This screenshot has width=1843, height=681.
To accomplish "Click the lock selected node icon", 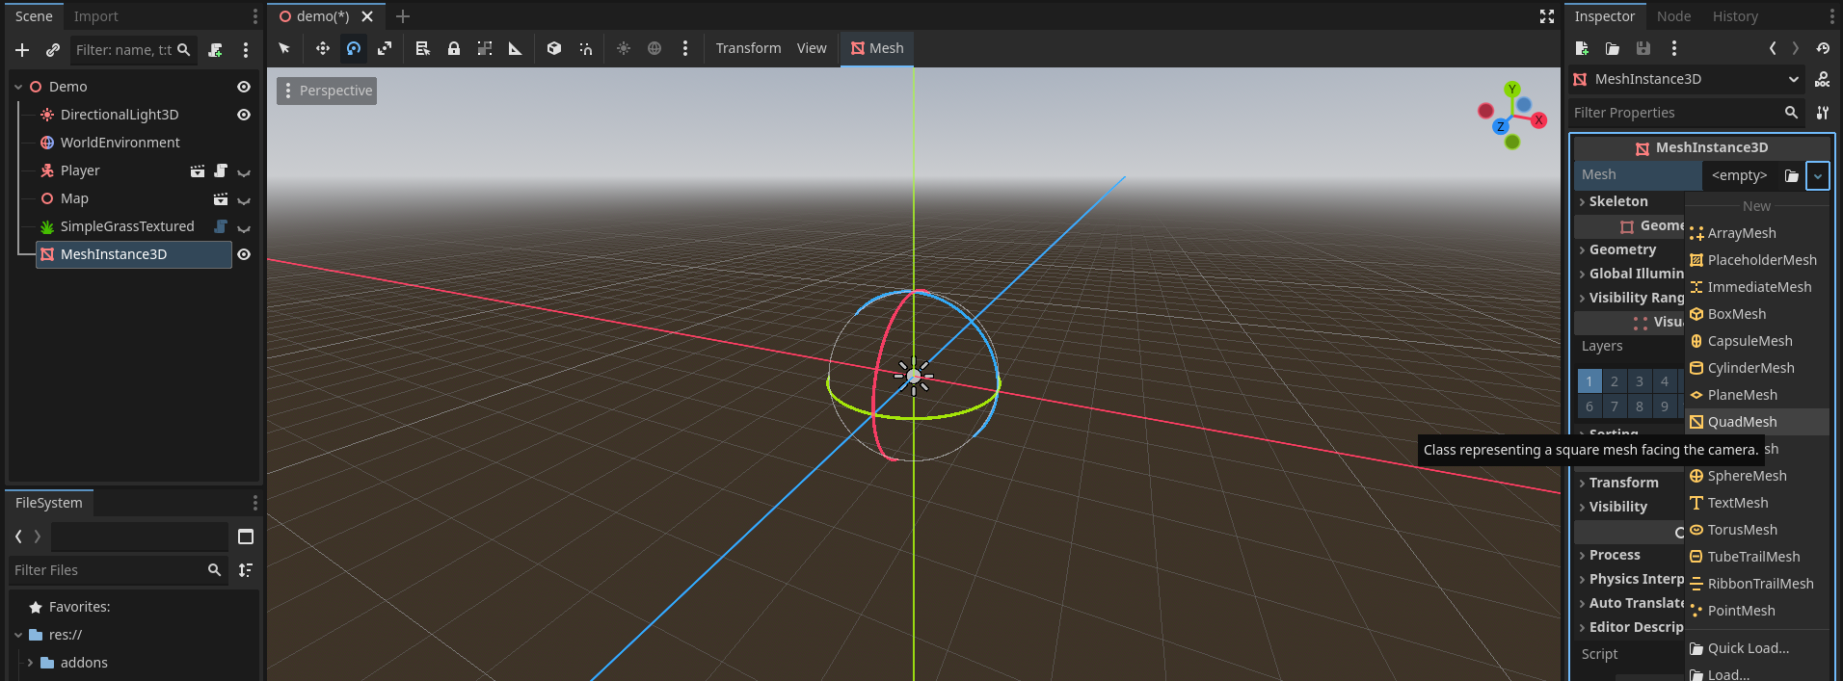I will (x=454, y=48).
